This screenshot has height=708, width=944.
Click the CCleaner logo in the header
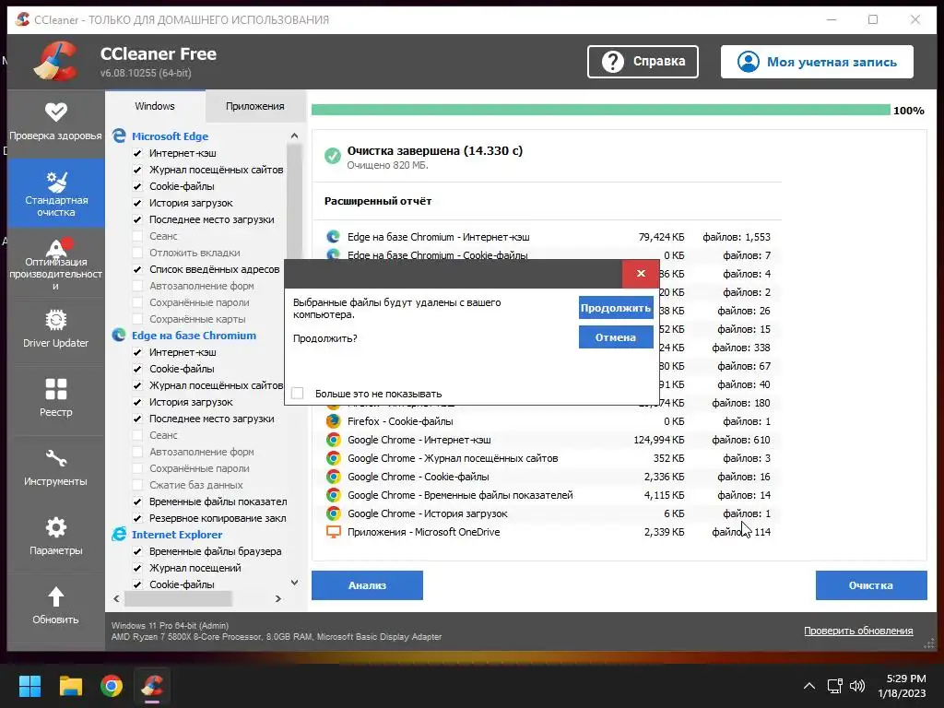[57, 62]
